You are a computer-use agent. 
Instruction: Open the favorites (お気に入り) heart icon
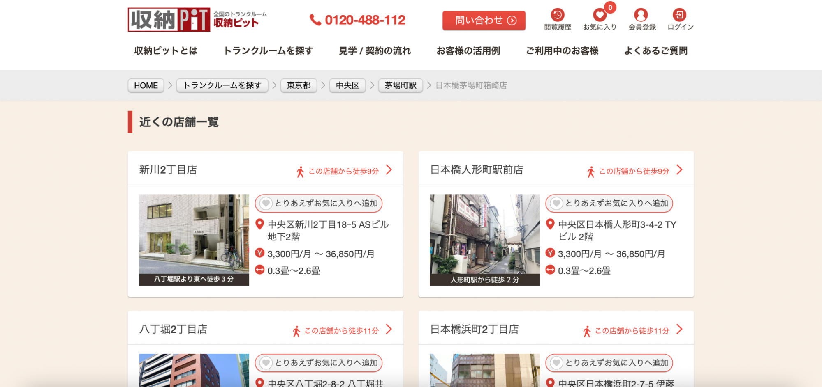coord(600,16)
